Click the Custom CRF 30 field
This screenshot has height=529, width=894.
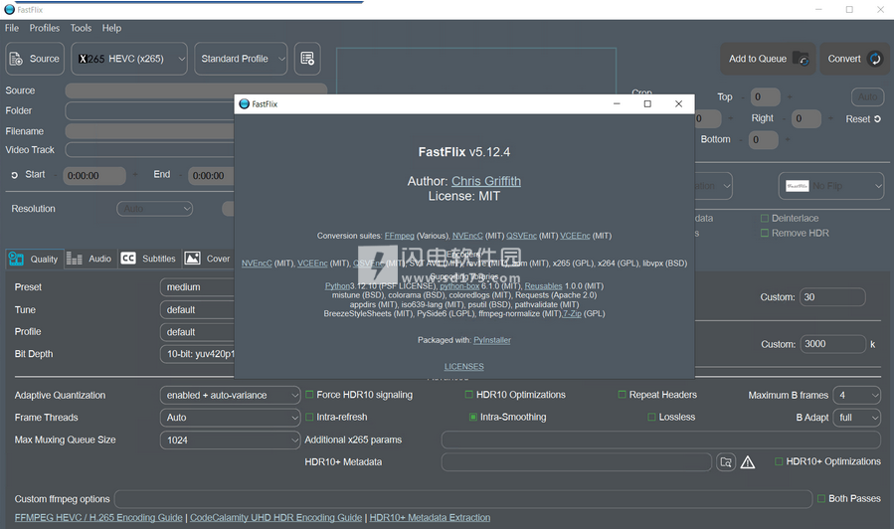click(833, 297)
